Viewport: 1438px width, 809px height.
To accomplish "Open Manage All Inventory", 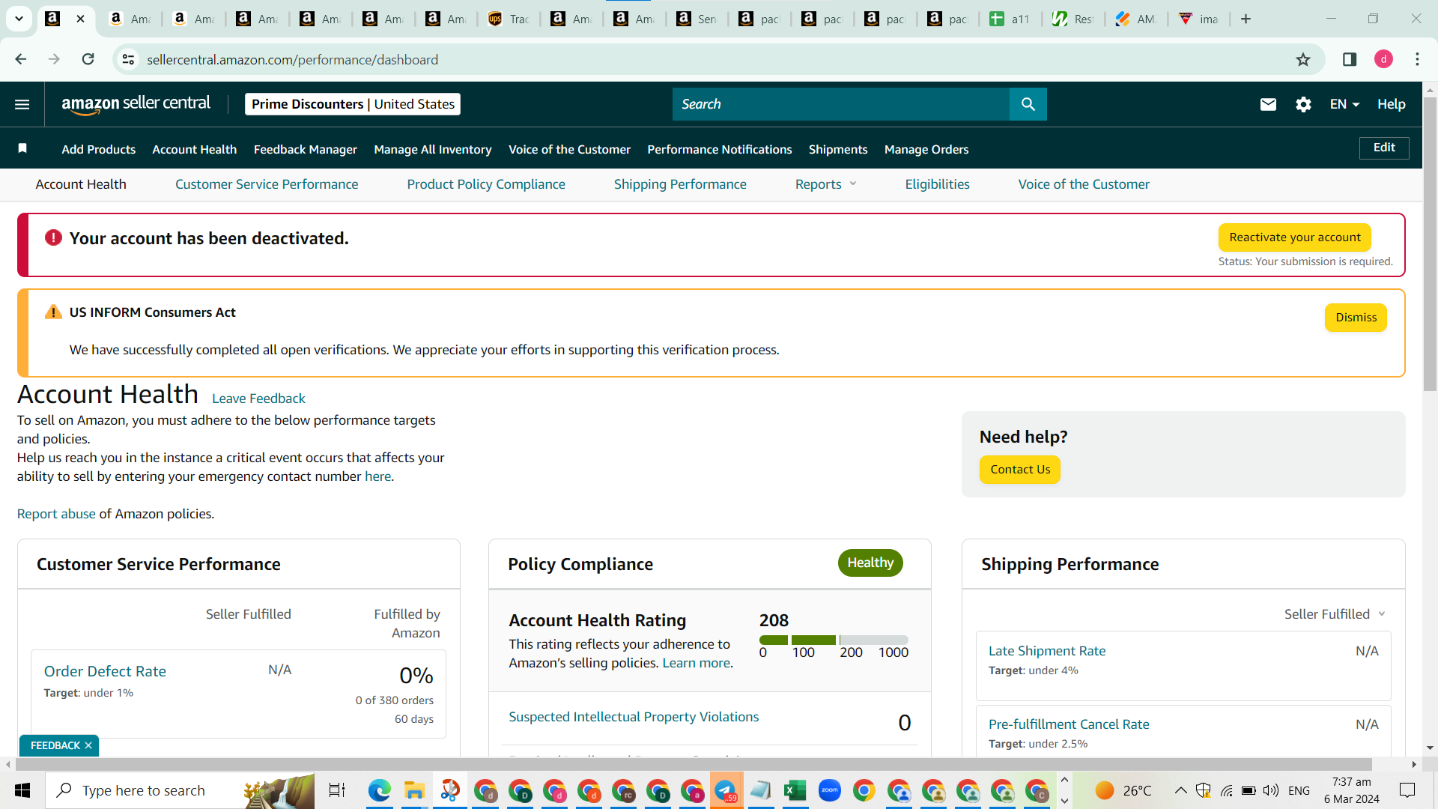I will (x=433, y=149).
